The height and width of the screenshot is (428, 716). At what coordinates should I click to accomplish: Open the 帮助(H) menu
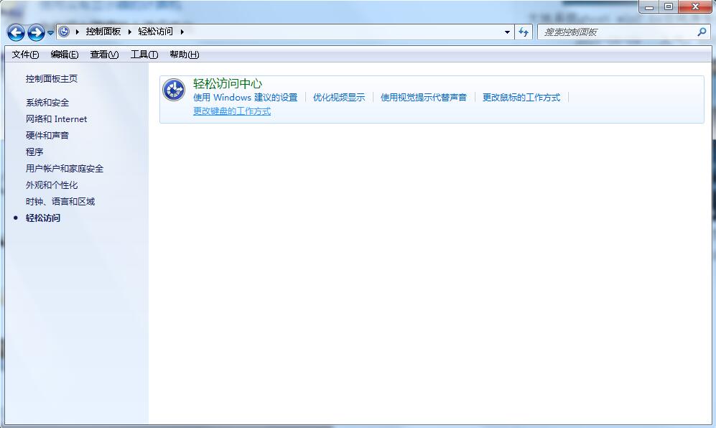point(184,55)
